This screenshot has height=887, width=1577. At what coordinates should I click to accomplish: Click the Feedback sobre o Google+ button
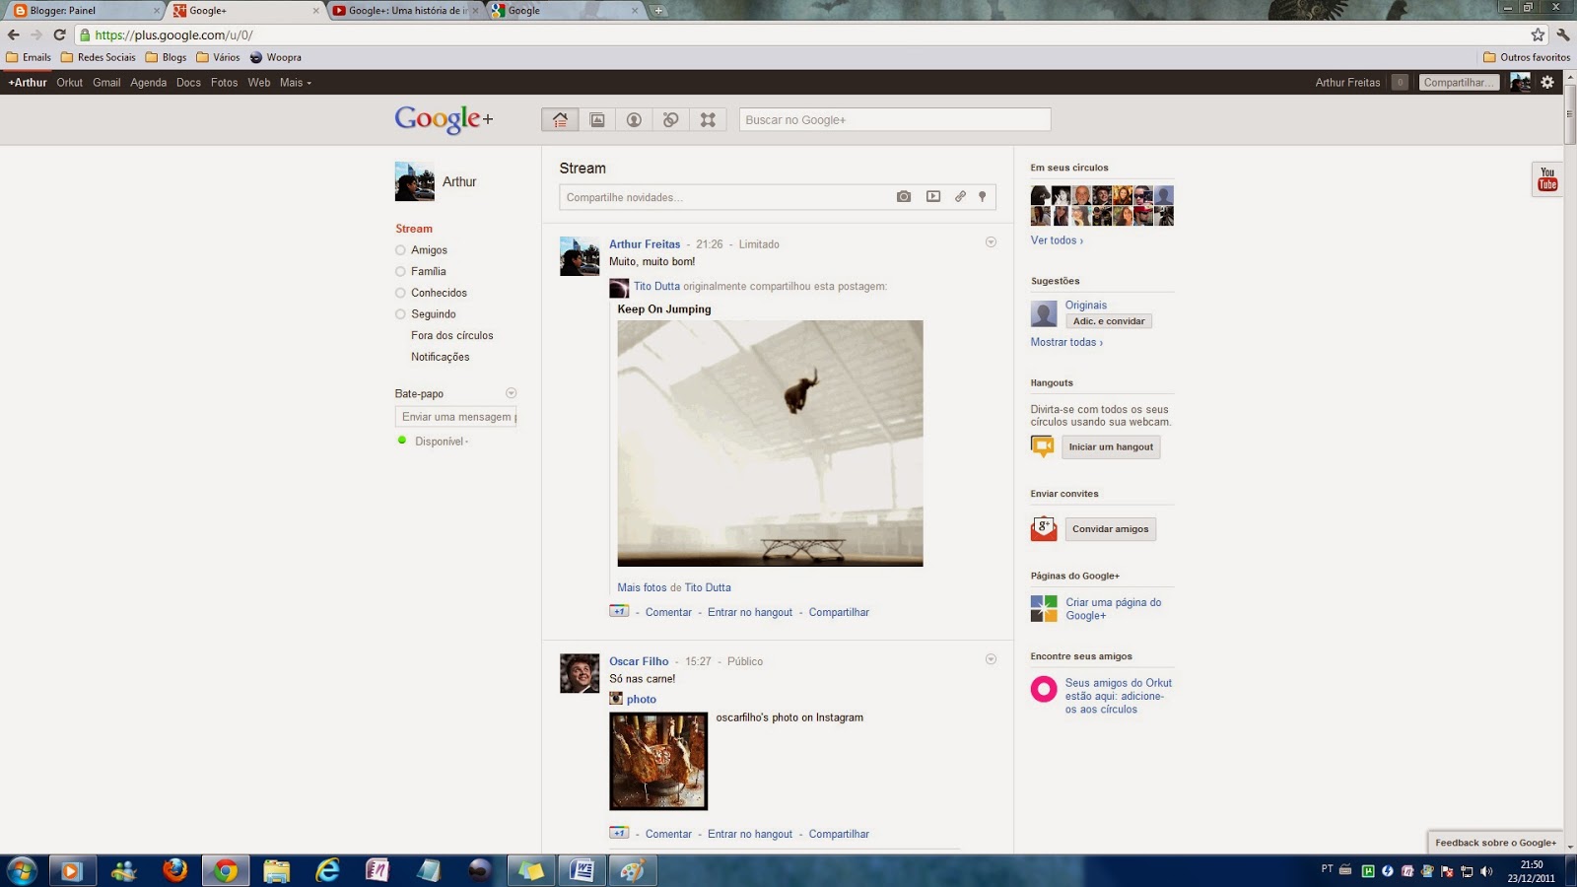[1495, 843]
